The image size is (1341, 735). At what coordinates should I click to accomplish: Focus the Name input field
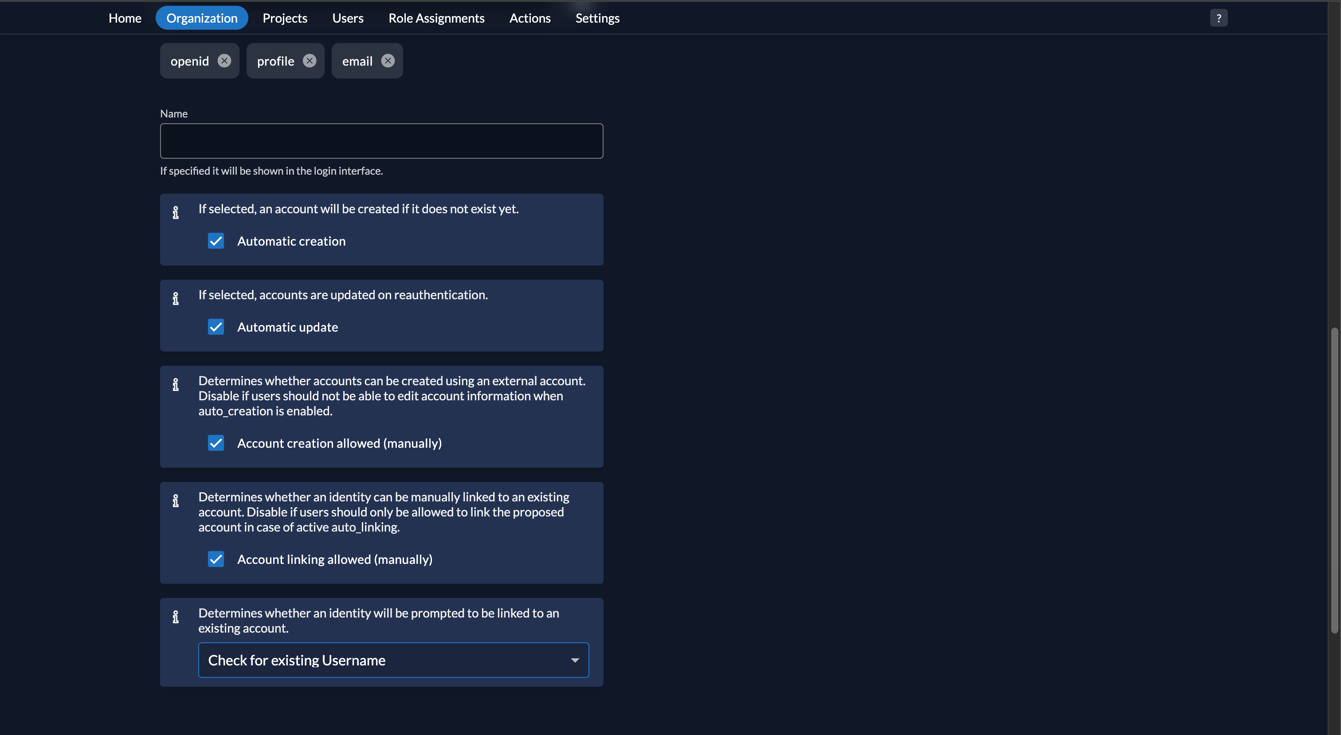[x=381, y=141]
